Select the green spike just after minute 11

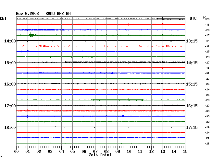coord(142,100)
